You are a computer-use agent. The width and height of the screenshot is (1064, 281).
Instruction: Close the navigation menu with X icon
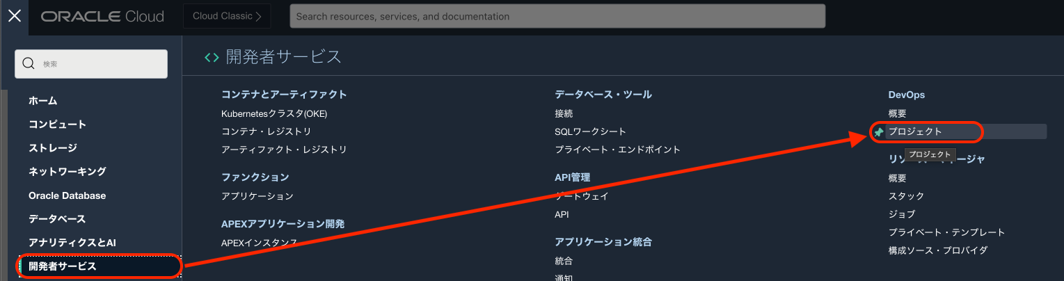point(14,16)
